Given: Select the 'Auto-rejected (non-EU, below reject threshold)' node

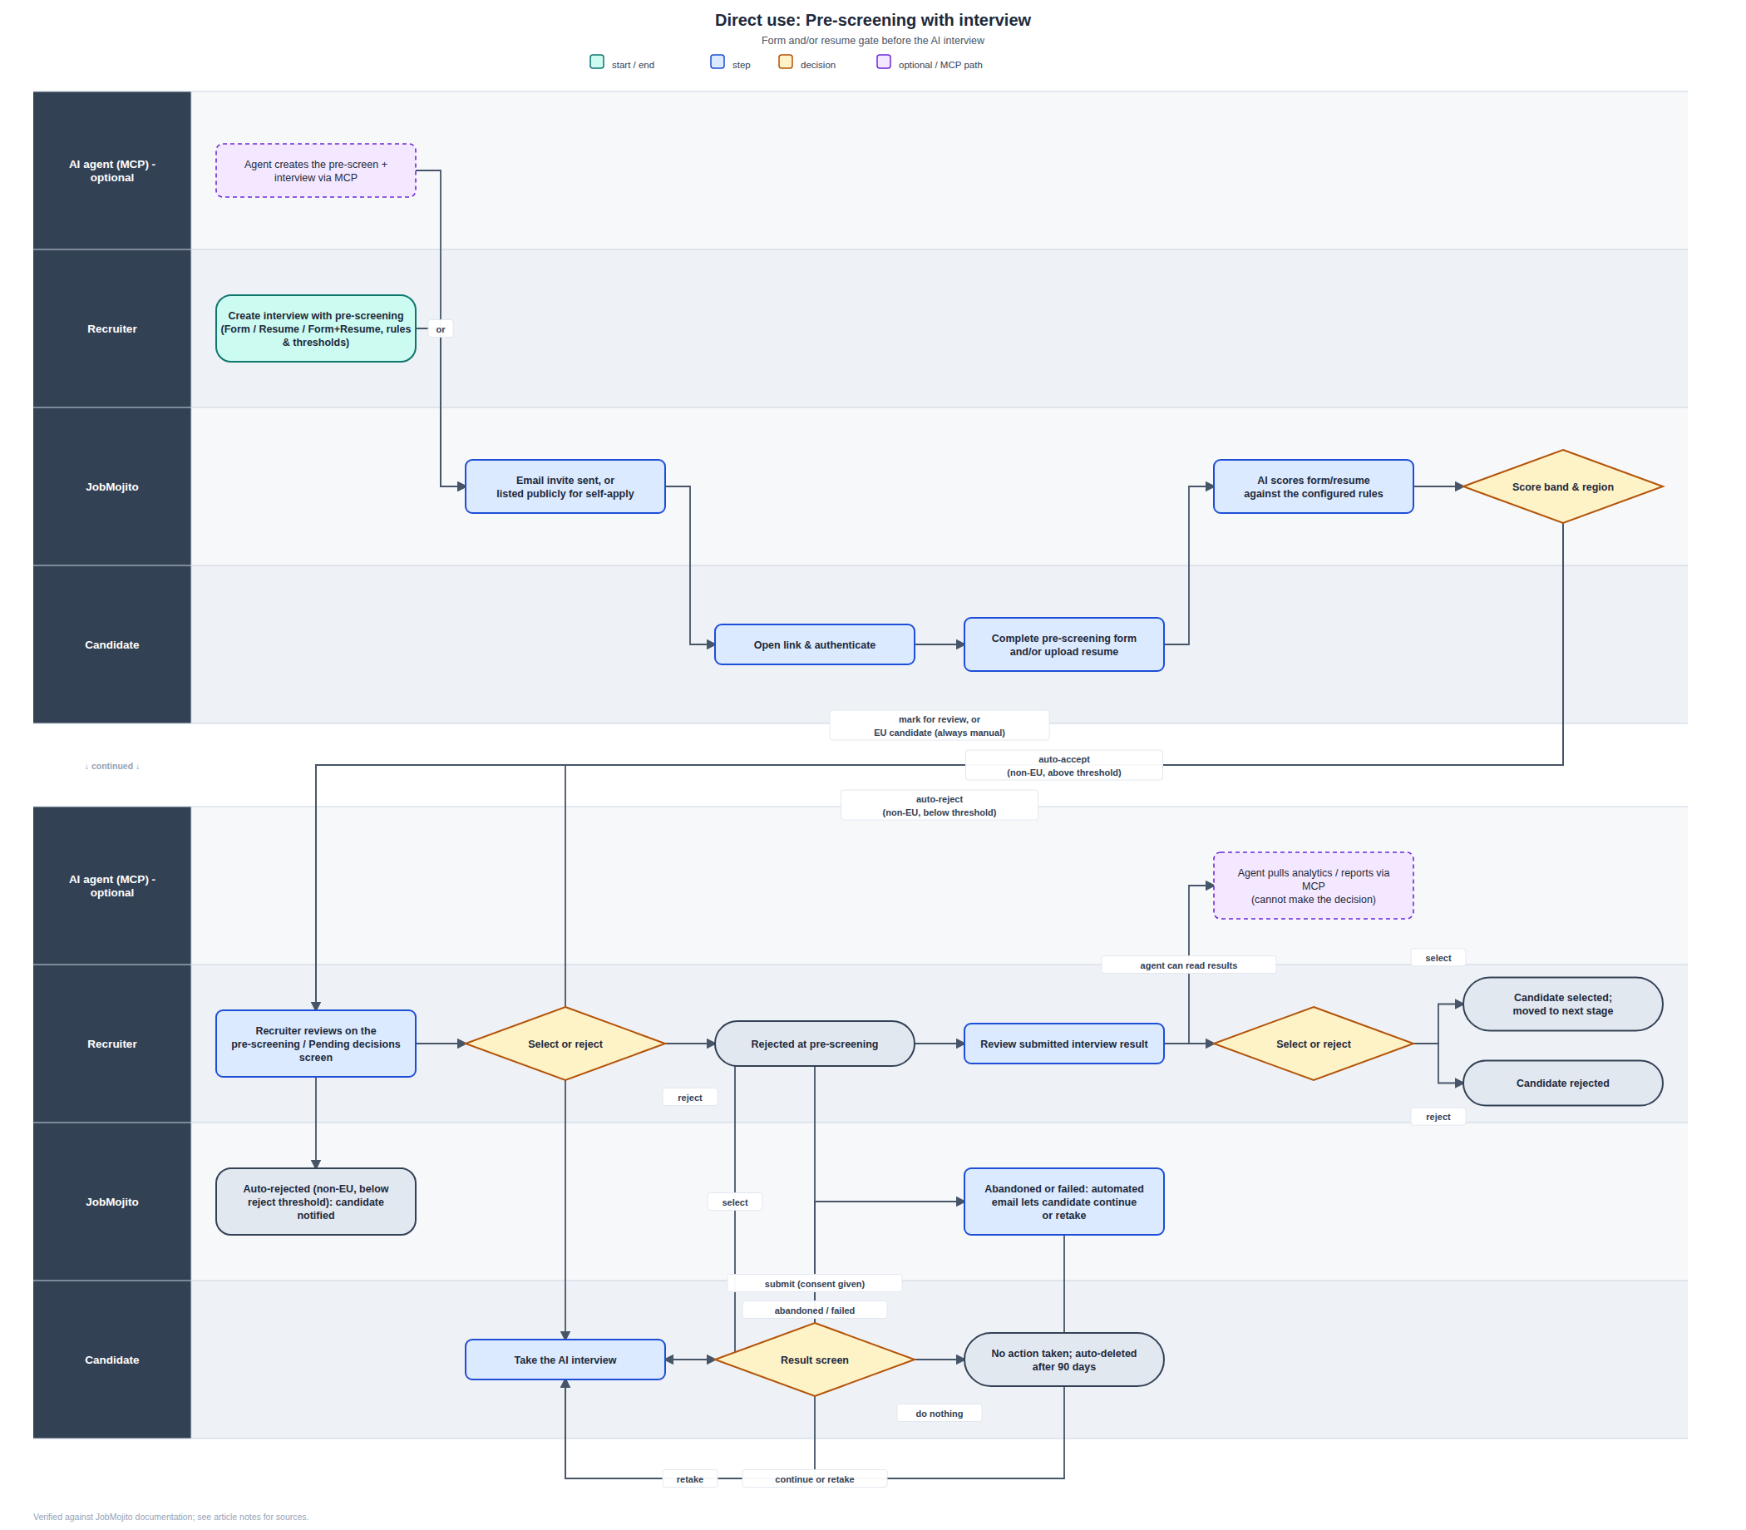Looking at the screenshot, I should pos(316,1202).
